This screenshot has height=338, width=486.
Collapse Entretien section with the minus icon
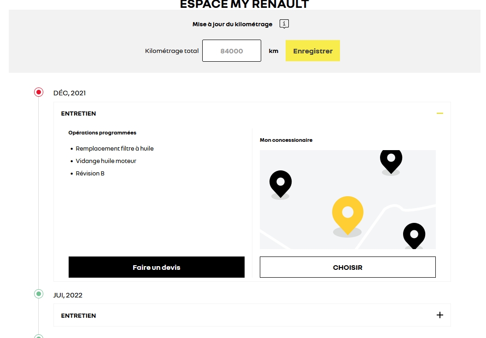point(439,113)
